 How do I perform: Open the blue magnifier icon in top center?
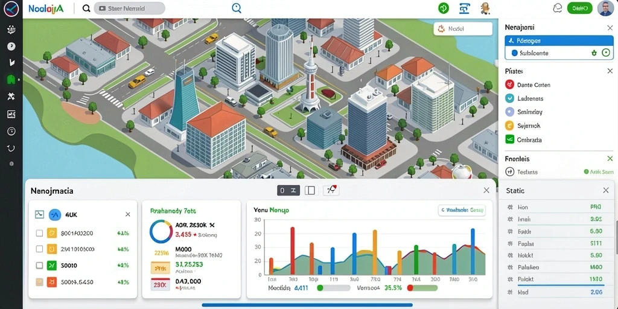point(237,8)
